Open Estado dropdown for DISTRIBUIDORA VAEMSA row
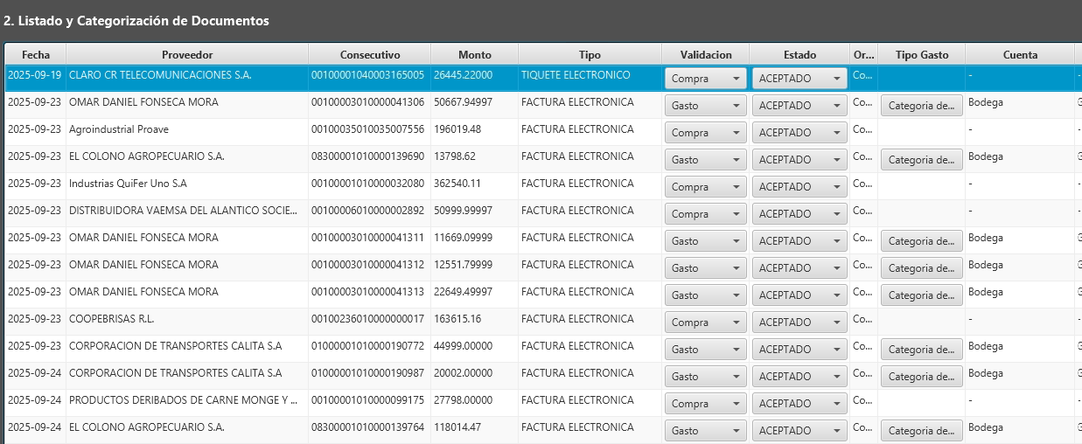Screen dimensions: 1082x444 (799, 214)
